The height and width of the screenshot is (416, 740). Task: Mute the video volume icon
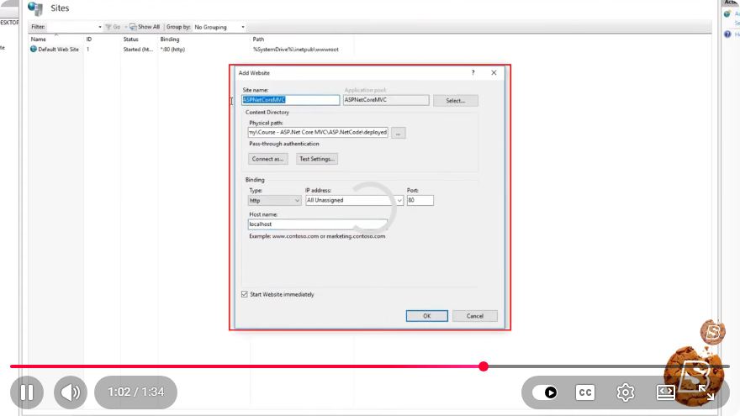71,392
